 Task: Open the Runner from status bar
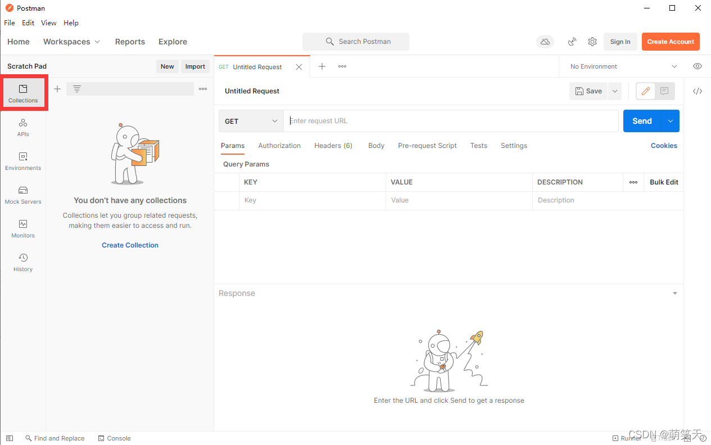tap(627, 438)
